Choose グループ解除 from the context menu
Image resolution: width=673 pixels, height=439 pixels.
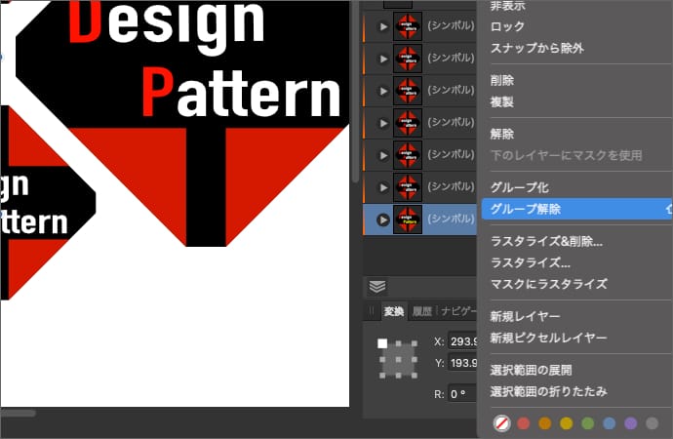point(526,209)
